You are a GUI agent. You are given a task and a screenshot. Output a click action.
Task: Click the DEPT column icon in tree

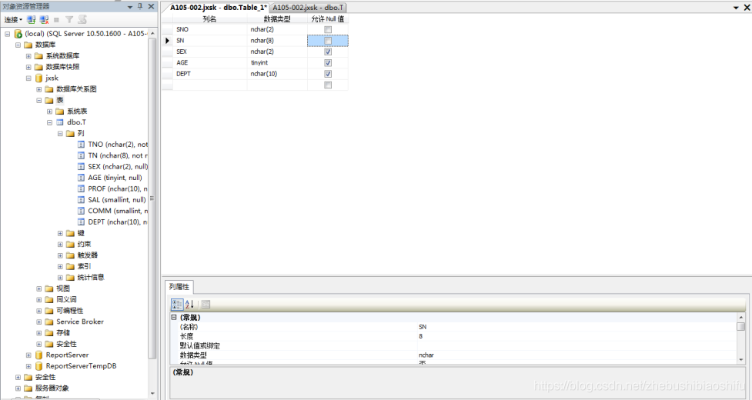81,222
